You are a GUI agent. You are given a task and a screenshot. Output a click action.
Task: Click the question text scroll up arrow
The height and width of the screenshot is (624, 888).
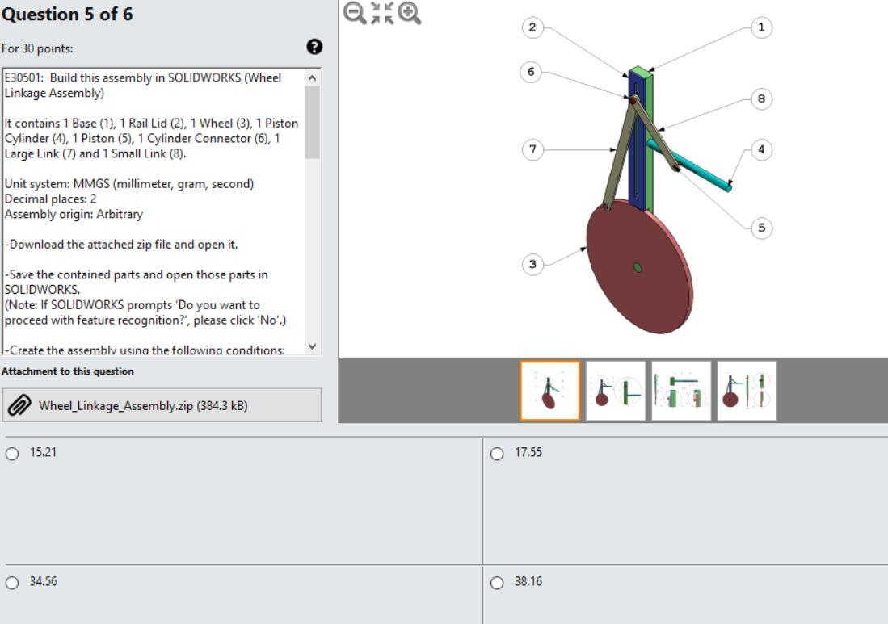(312, 78)
